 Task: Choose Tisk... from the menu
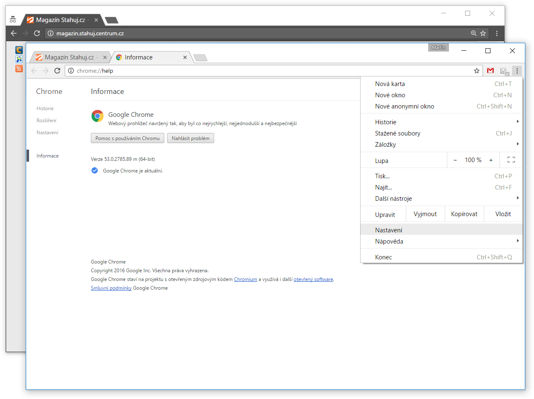(441, 176)
